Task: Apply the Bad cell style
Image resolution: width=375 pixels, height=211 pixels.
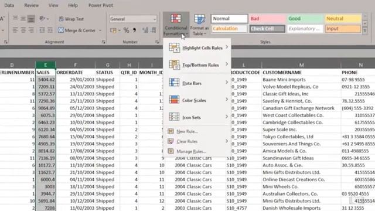Action: pos(267,19)
